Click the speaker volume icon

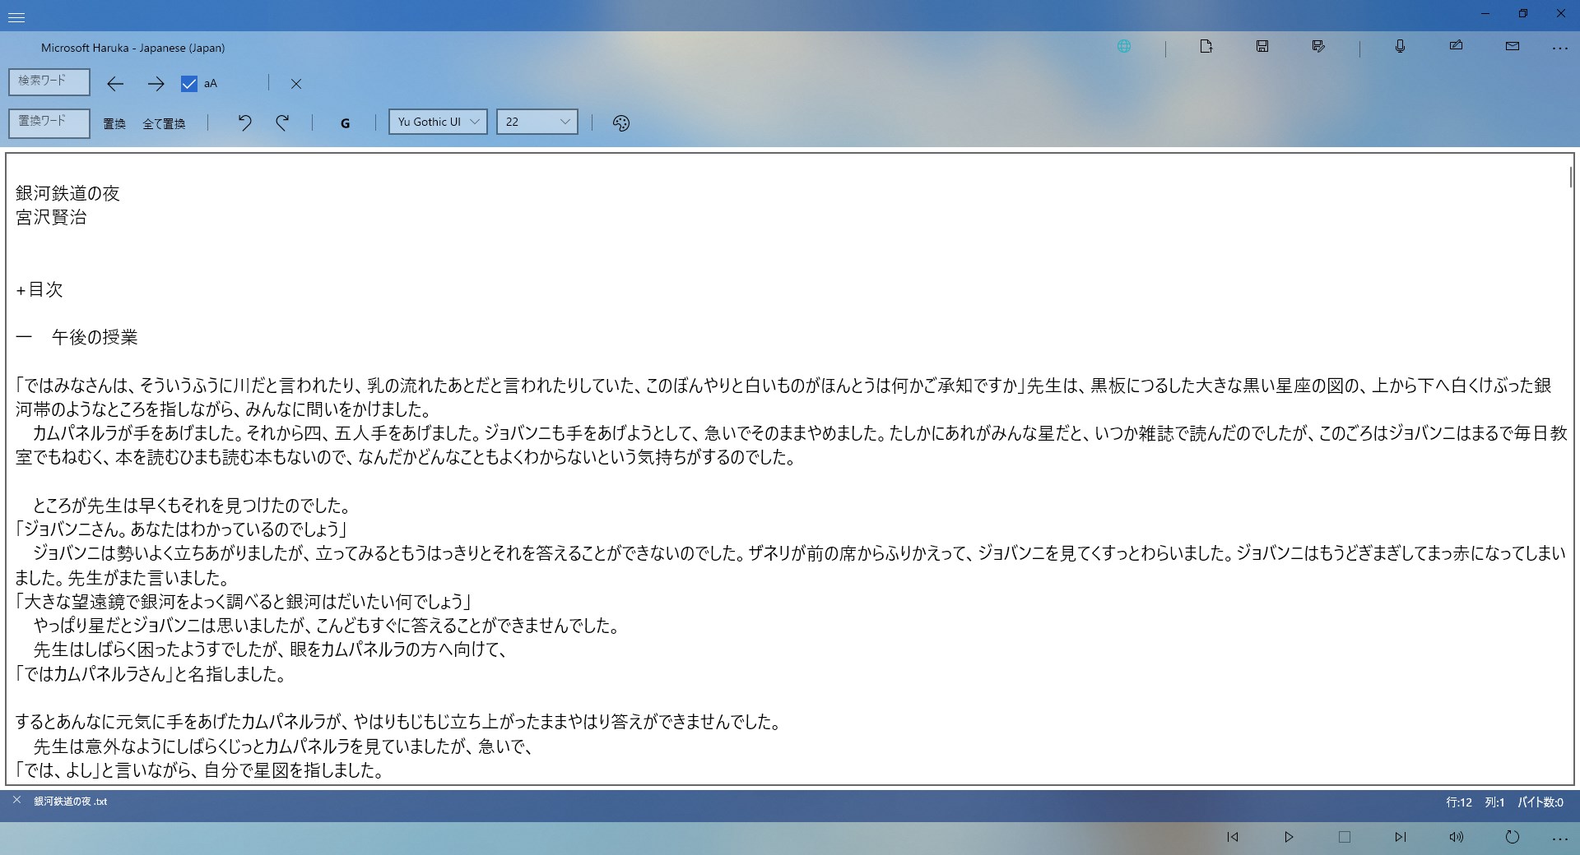[1456, 837]
